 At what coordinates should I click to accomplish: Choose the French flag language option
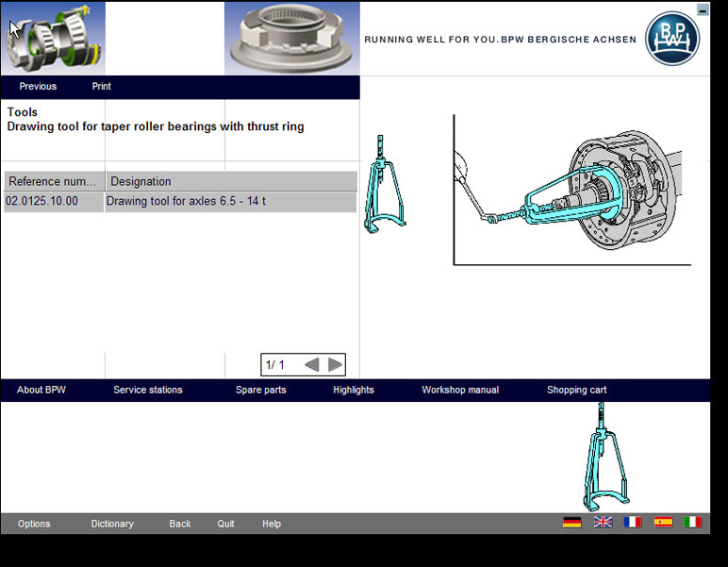point(633,522)
